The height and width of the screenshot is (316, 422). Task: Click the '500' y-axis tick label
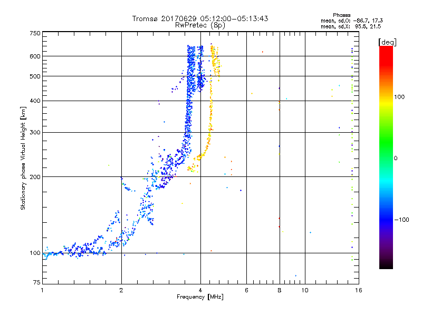pos(35,76)
